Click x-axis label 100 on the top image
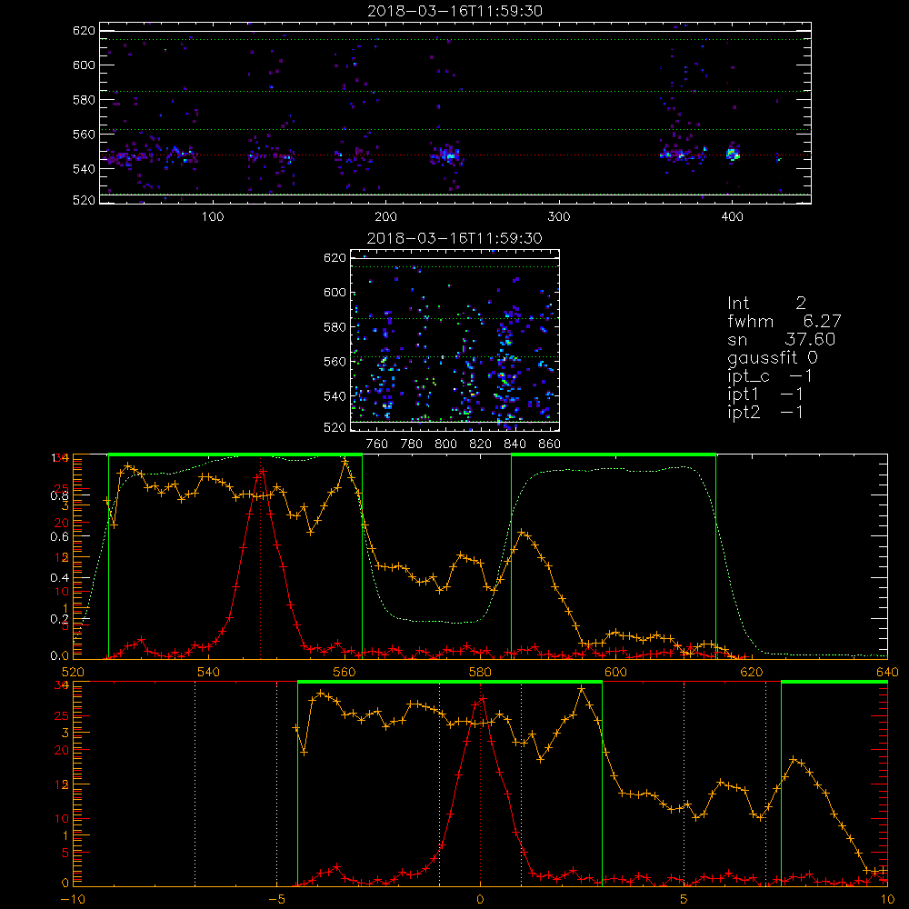This screenshot has height=909, width=909. (x=213, y=217)
